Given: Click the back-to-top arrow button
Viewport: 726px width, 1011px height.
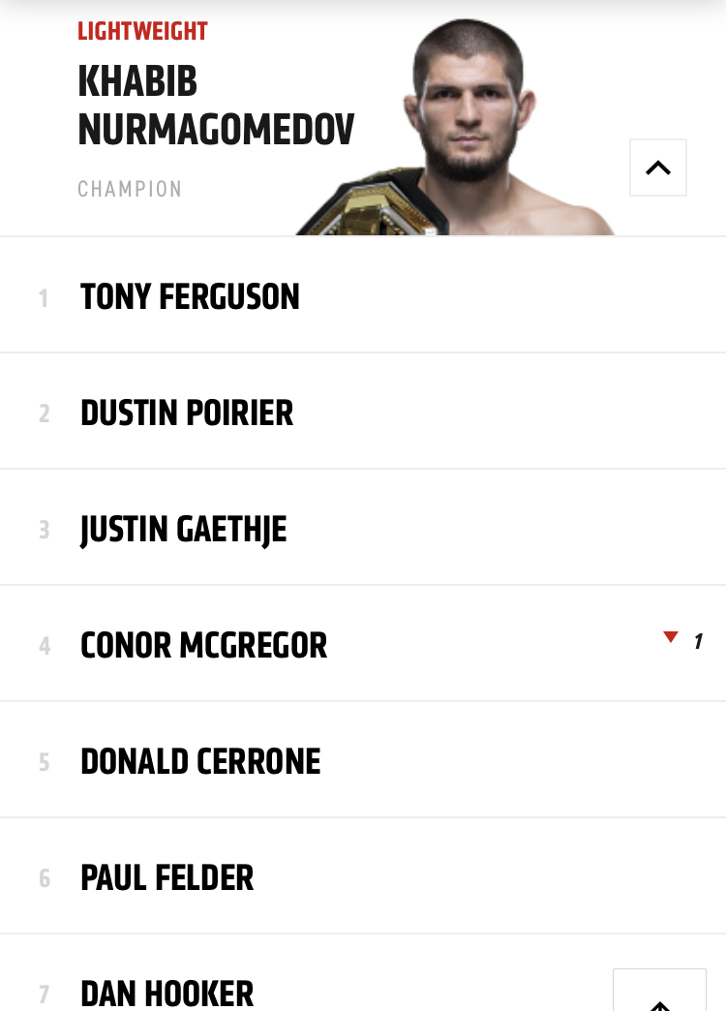Looking at the screenshot, I should [x=659, y=990].
